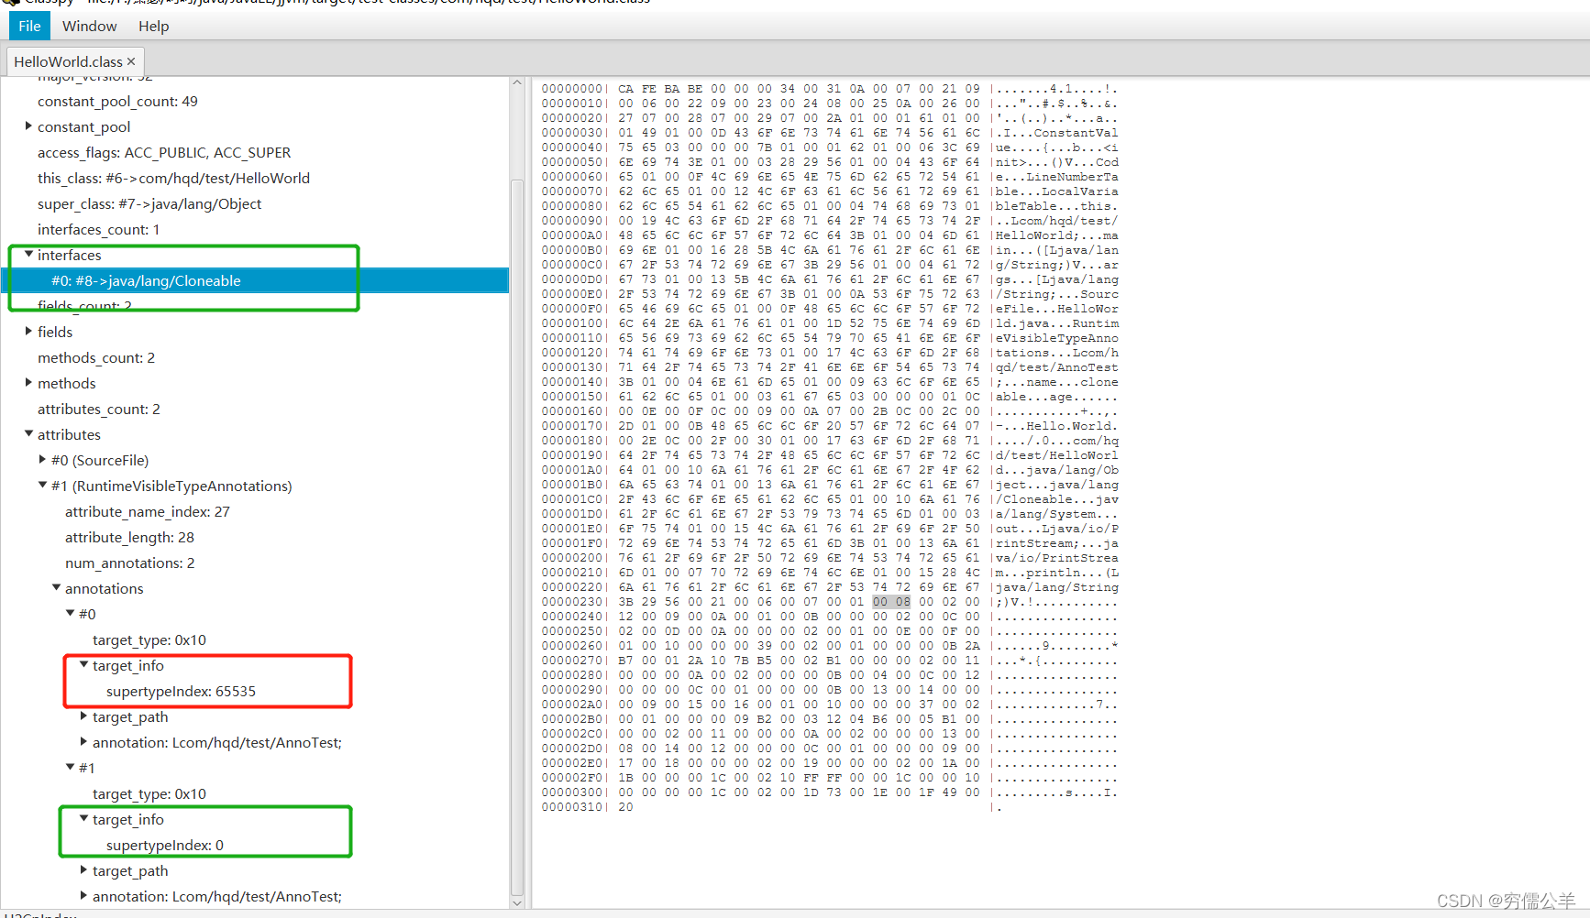
Task: Expand the annotation row below target_info 65535
Action: 83,742
